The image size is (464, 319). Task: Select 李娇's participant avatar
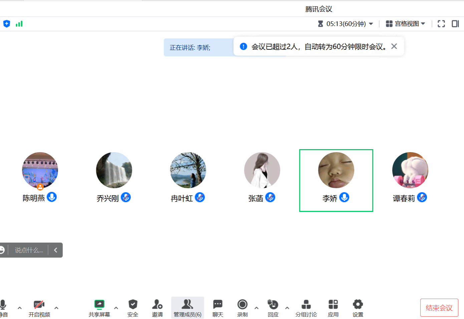tap(336, 170)
